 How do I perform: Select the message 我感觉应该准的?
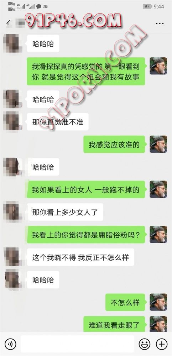tap(114, 145)
